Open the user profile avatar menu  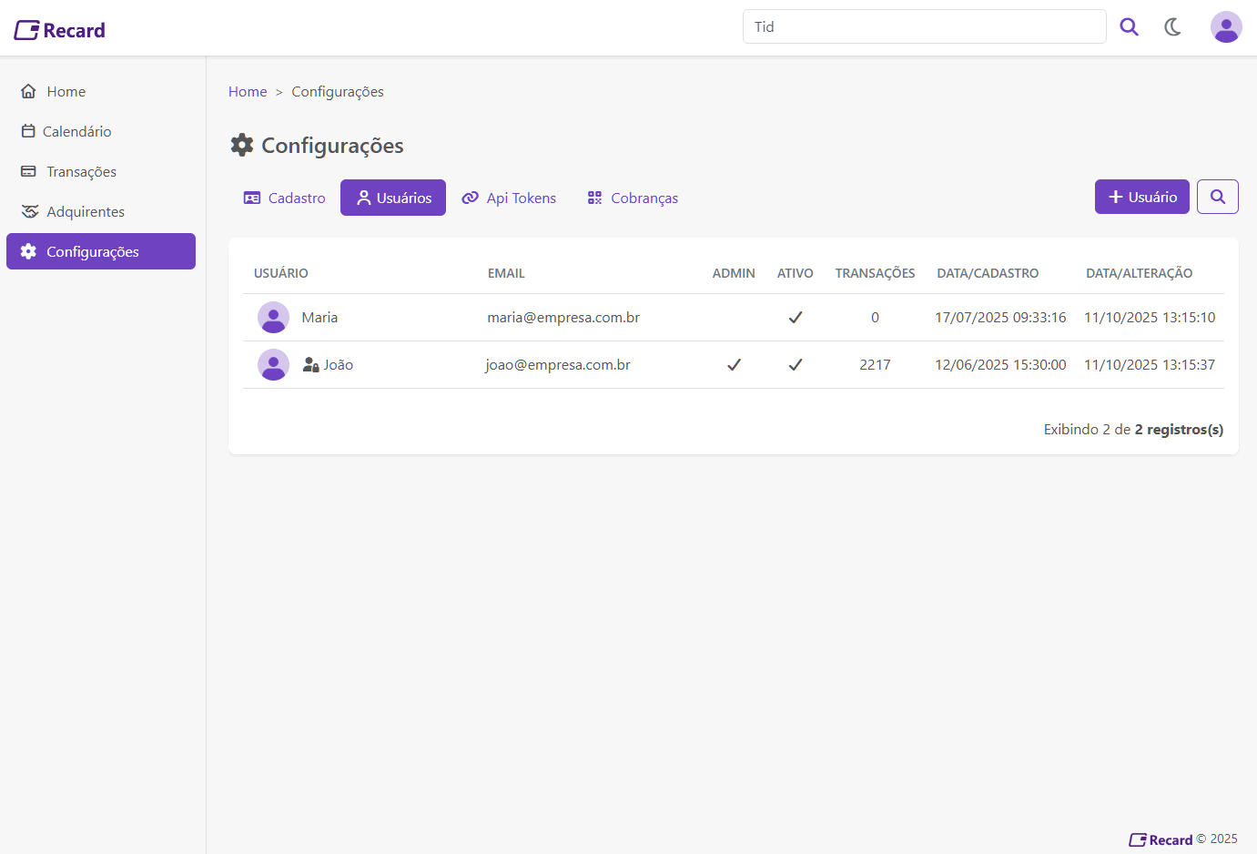click(x=1225, y=27)
